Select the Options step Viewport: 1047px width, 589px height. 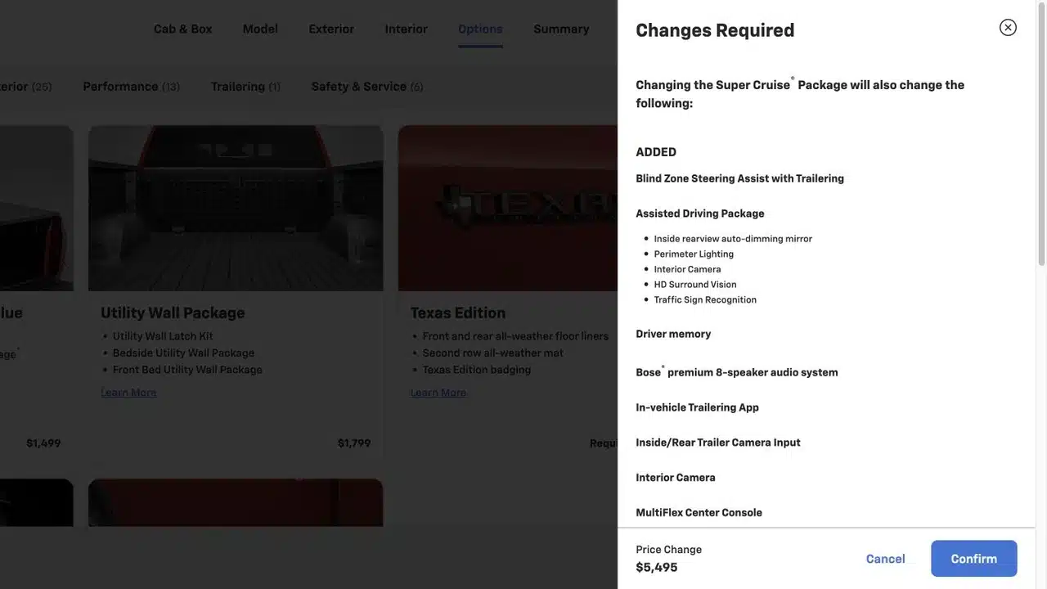tap(480, 29)
